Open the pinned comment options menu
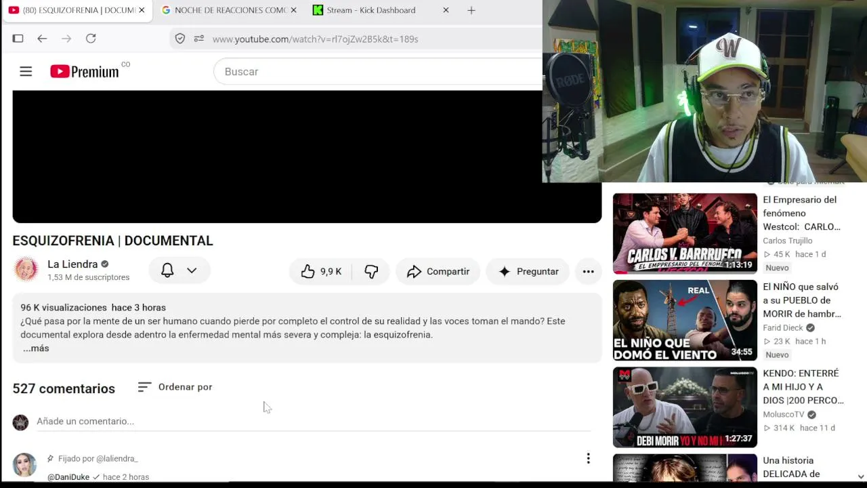This screenshot has height=488, width=867. coord(588,459)
